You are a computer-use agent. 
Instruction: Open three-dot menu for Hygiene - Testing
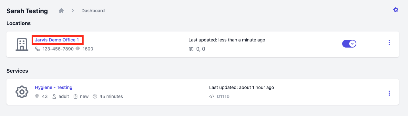click(x=389, y=93)
